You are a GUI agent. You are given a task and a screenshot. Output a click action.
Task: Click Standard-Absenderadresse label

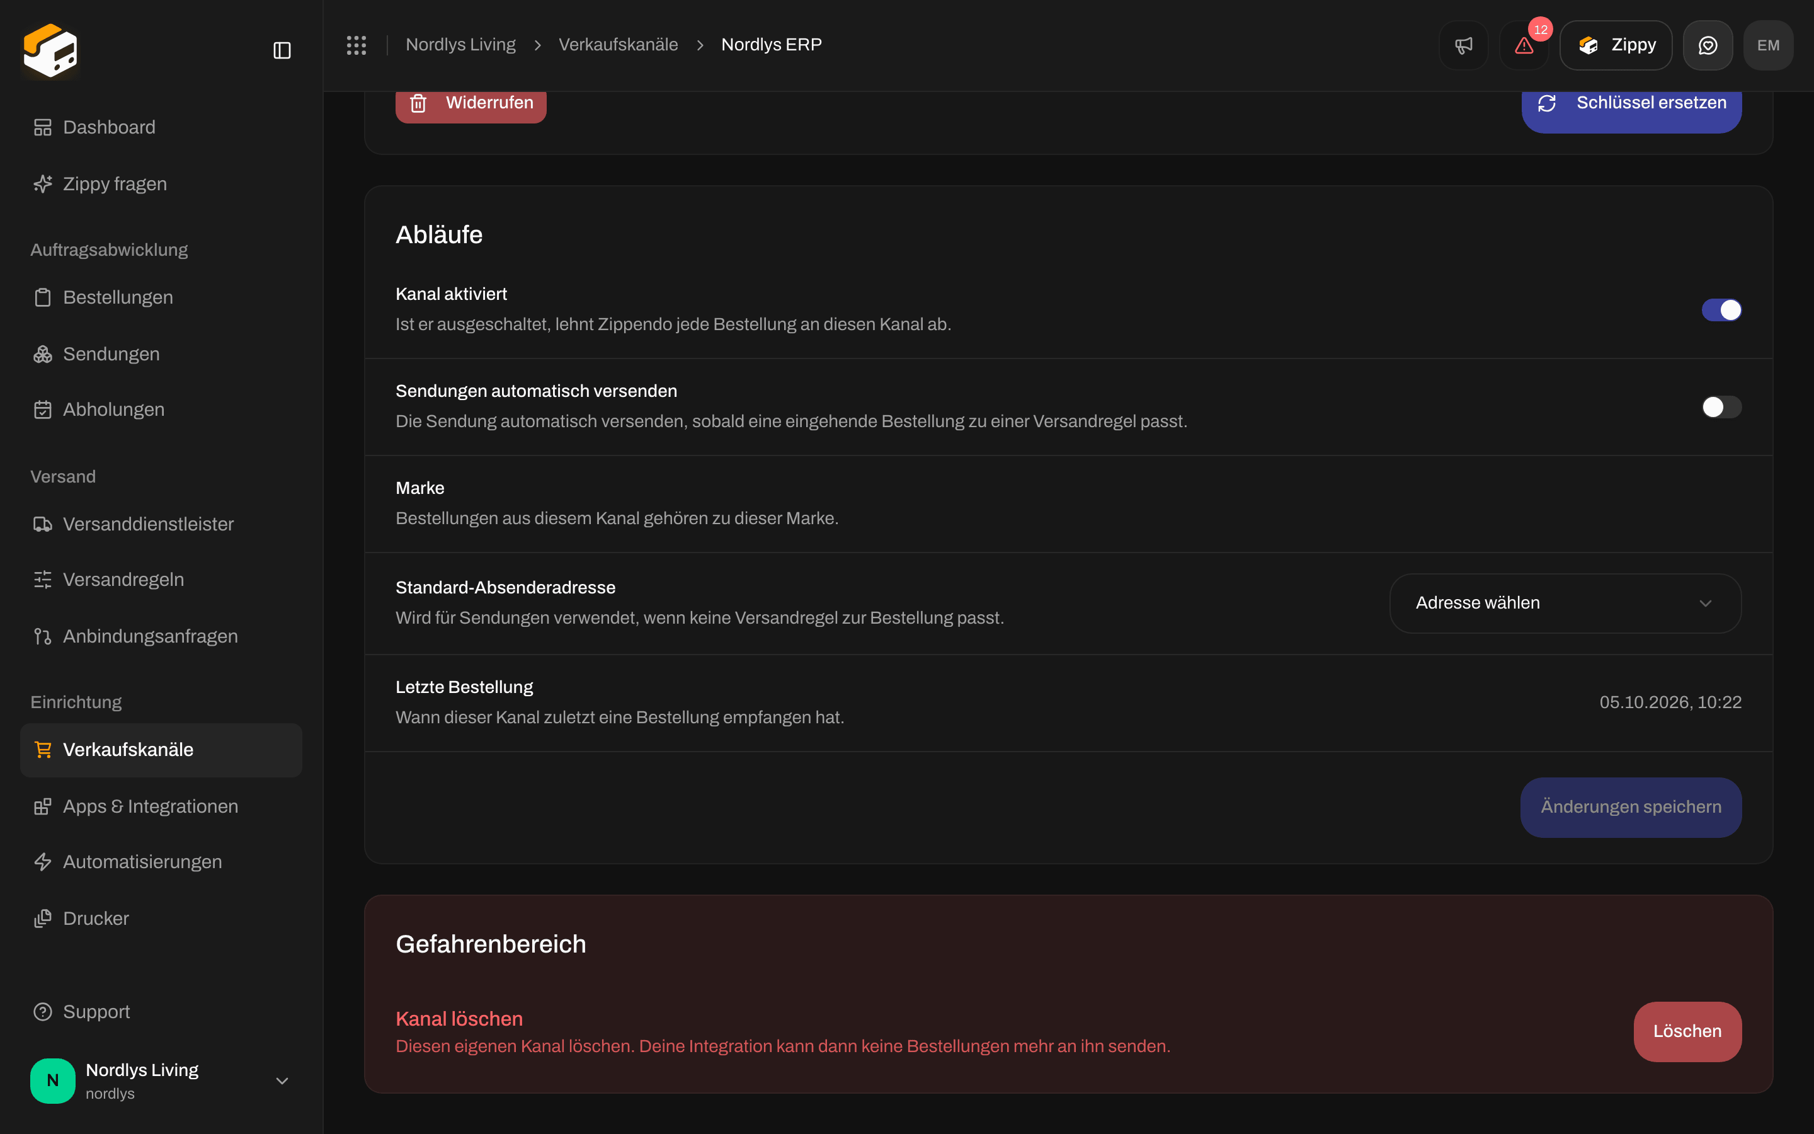[x=505, y=587]
